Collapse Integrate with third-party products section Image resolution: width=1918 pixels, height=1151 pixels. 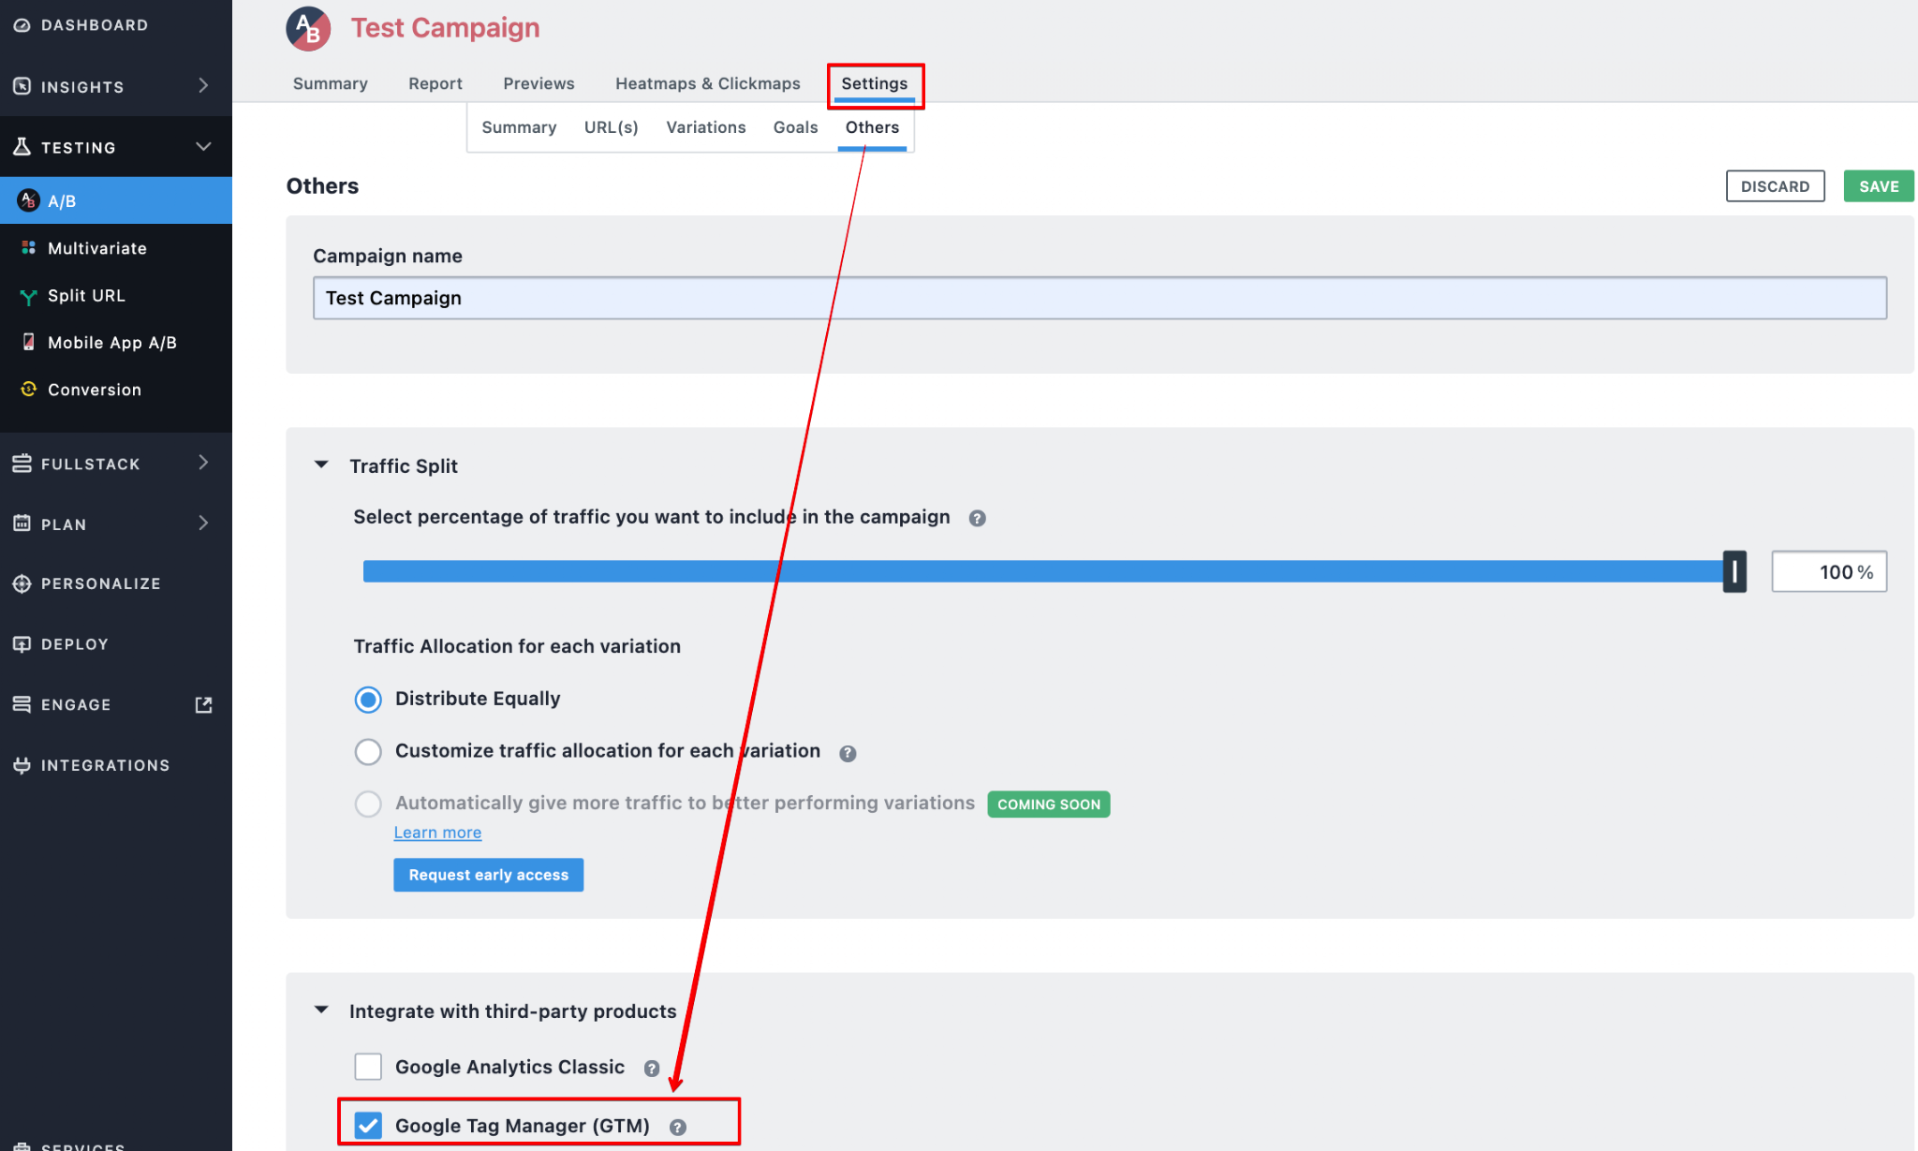click(321, 1011)
